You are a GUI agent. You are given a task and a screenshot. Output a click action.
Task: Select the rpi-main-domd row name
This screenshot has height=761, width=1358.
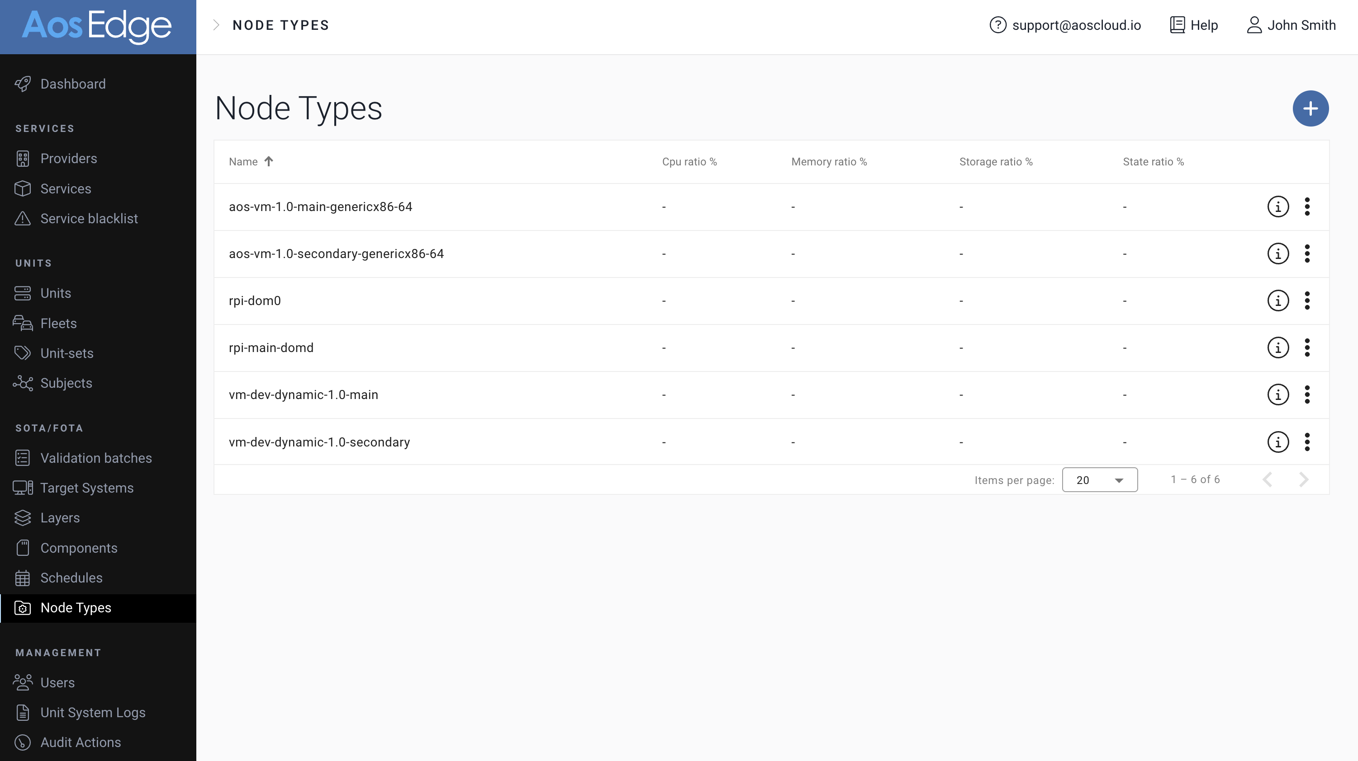[271, 348]
